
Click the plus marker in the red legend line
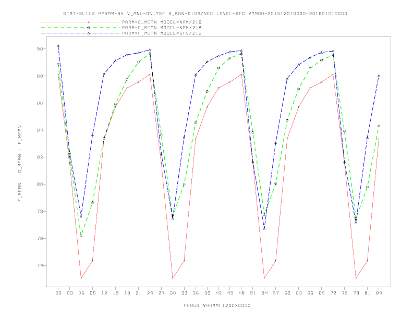click(89, 22)
